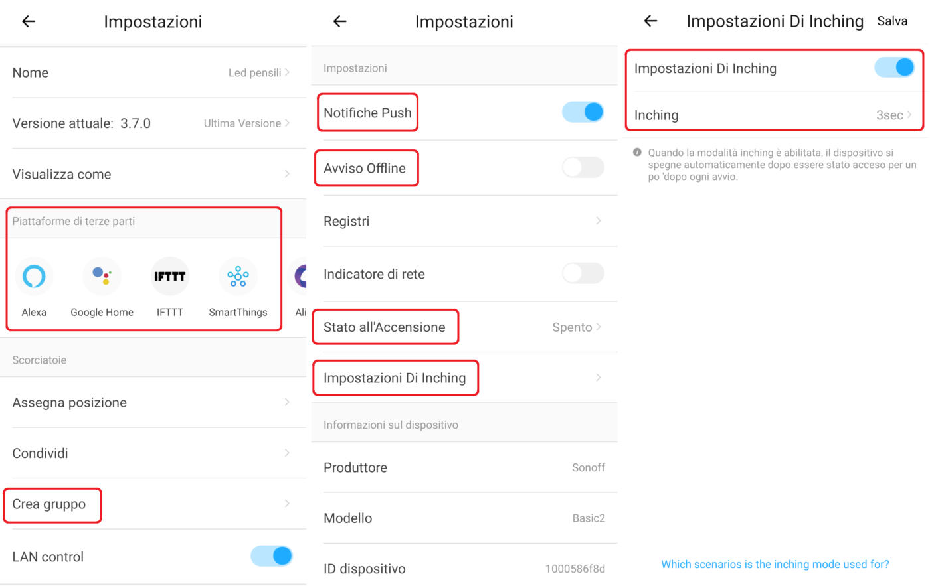Open the Registri menu entry
The width and height of the screenshot is (930, 586).
pos(464,221)
